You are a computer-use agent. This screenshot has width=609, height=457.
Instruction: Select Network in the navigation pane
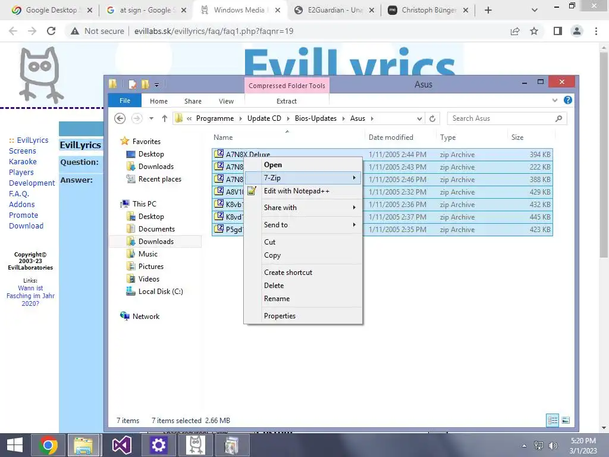pyautogui.click(x=146, y=317)
